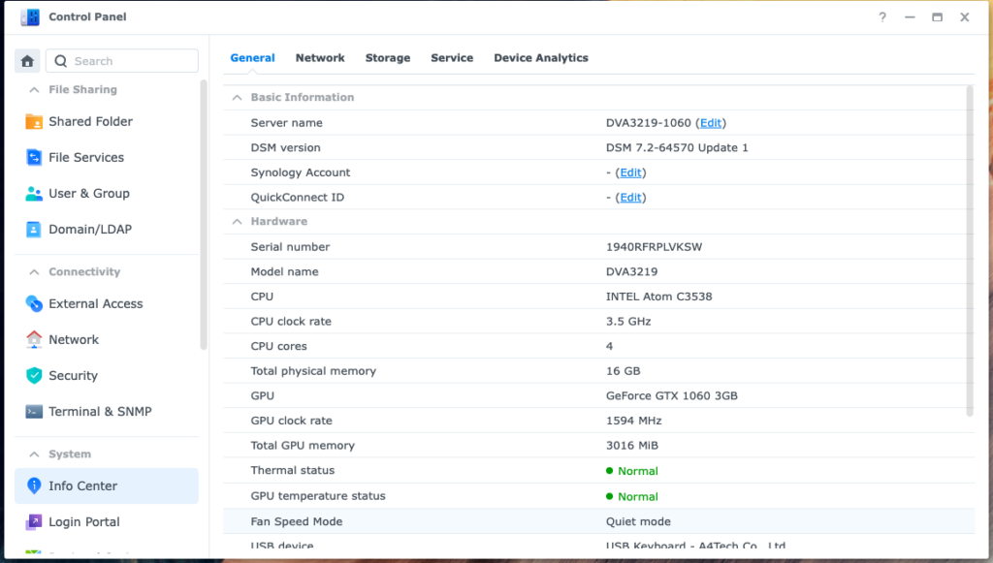Open File Services section
Image resolution: width=993 pixels, height=563 pixels.
pyautogui.click(x=86, y=158)
